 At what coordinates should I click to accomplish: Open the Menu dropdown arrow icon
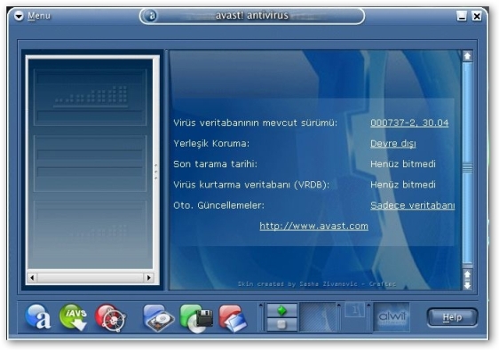tap(19, 16)
